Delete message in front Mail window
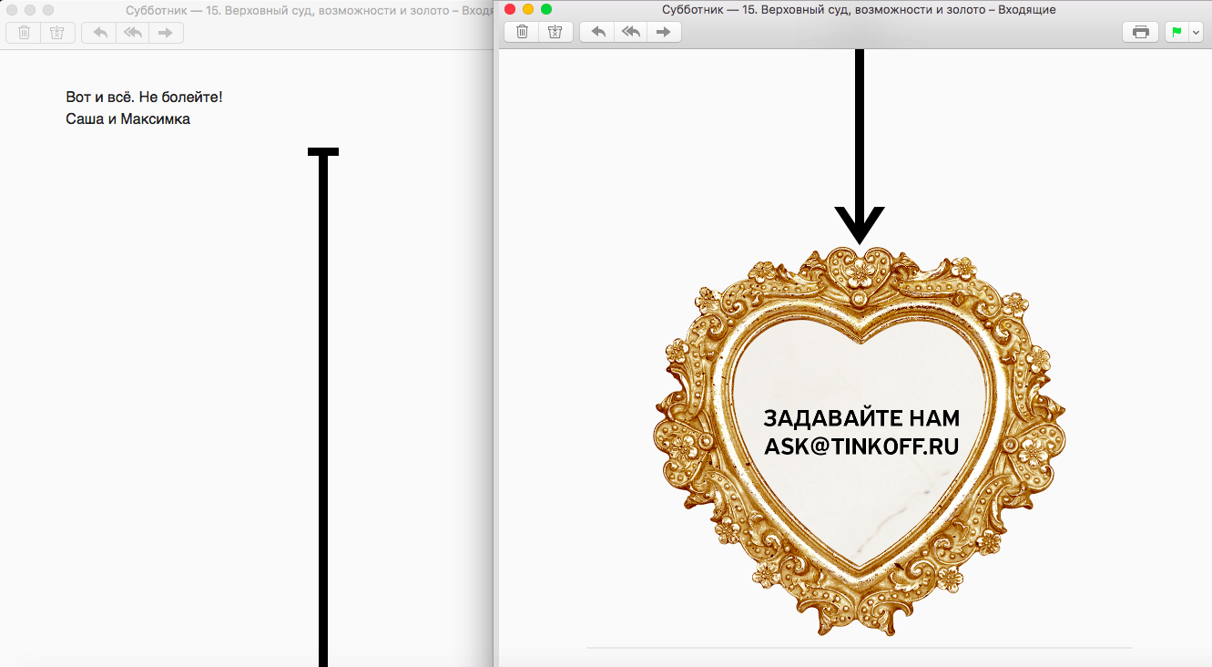The image size is (1212, 667). 522,32
